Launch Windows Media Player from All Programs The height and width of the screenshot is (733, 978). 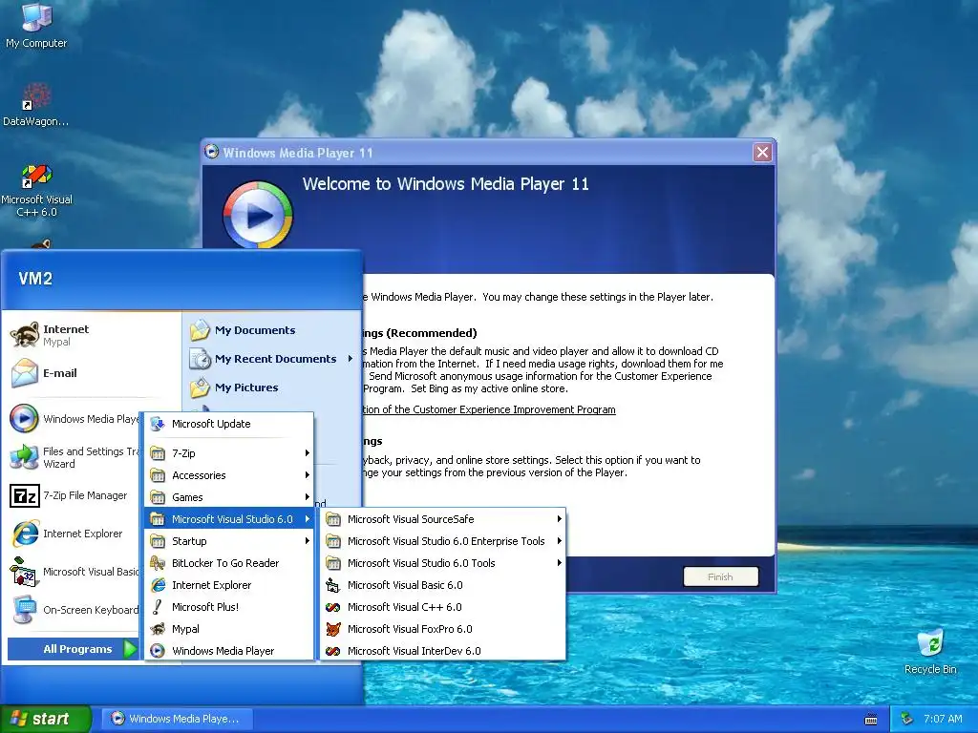tap(229, 651)
